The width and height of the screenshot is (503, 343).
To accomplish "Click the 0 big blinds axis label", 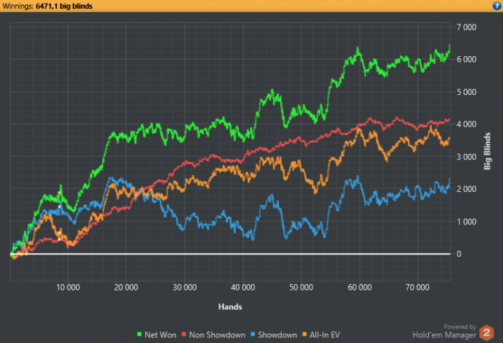I will coord(459,254).
